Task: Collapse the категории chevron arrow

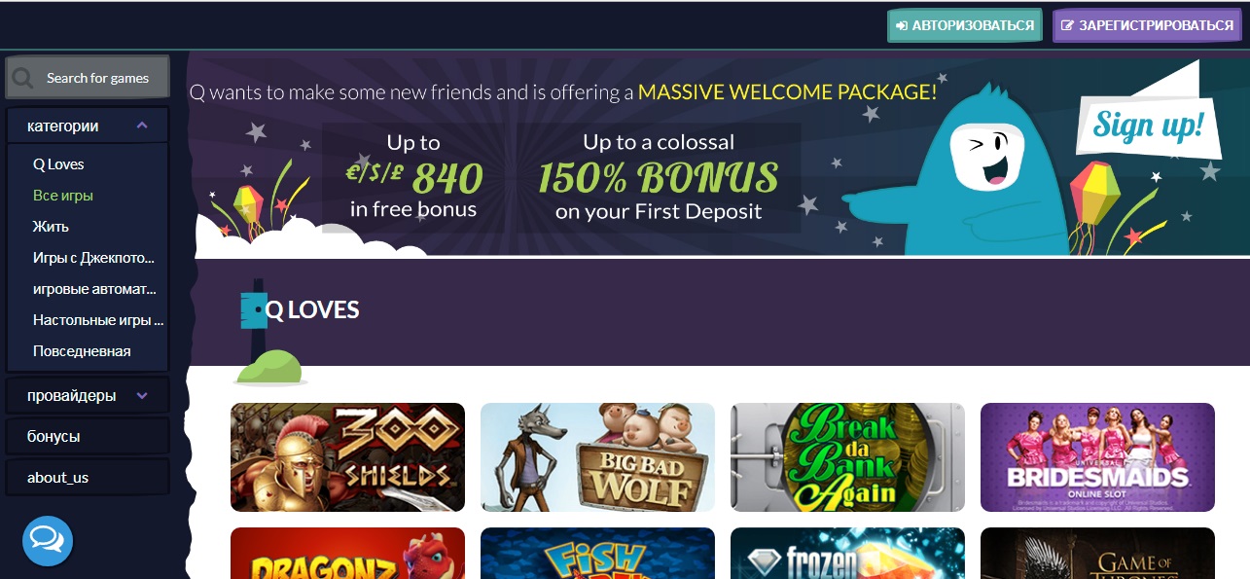Action: (142, 126)
